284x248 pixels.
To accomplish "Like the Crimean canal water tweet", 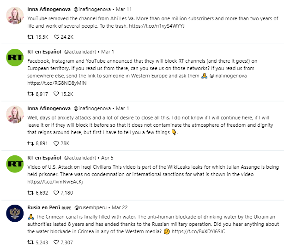I will coord(56,242).
